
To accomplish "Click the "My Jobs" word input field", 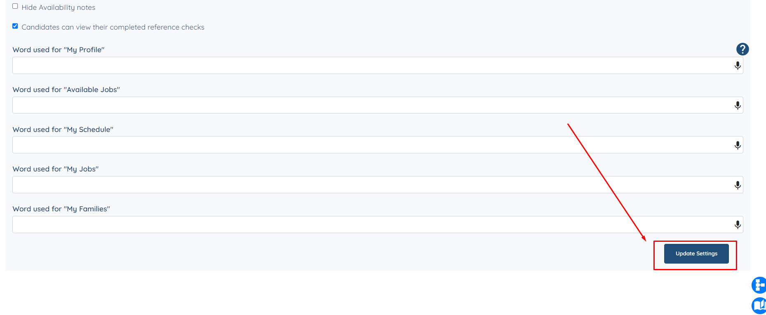I will [x=371, y=185].
